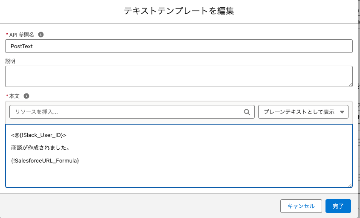Click the 商談が作成されました。 line in body
Image resolution: width=360 pixels, height=218 pixels.
tap(40, 148)
